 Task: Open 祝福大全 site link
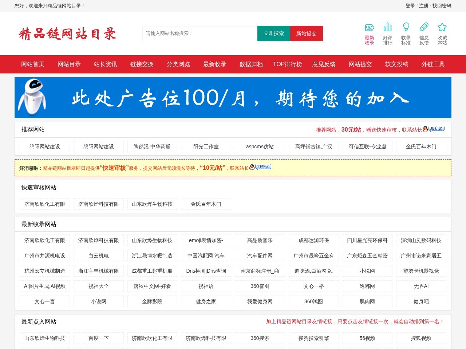pyautogui.click(x=99, y=286)
